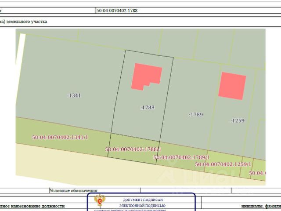Click parcel label :1788 on the map
Screen dimensions: 281x211
148,107
